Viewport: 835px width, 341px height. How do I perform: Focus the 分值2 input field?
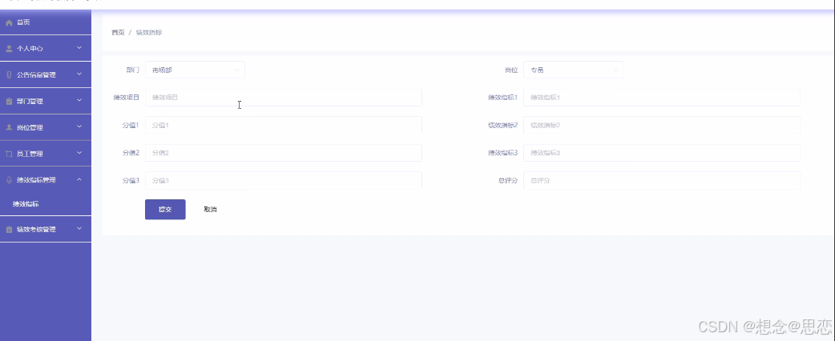284,153
